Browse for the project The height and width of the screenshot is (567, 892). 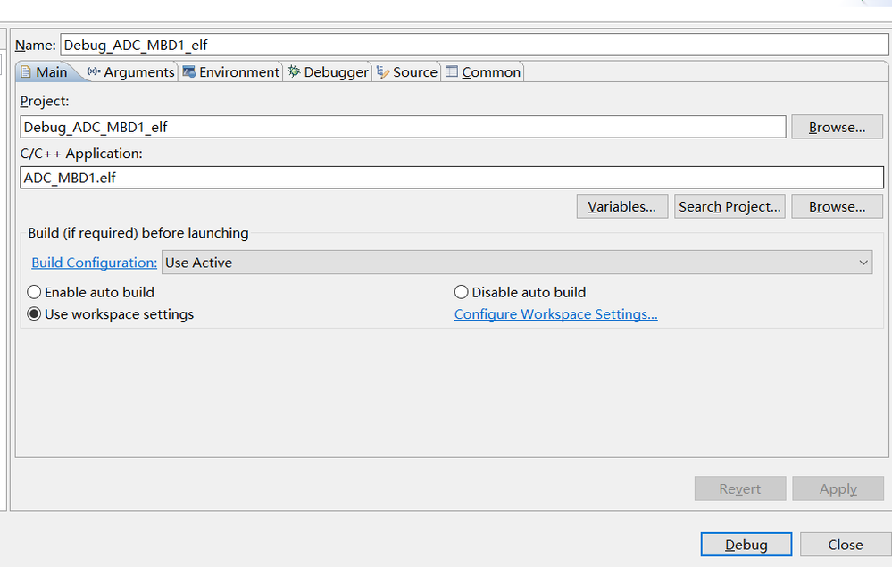coord(837,127)
